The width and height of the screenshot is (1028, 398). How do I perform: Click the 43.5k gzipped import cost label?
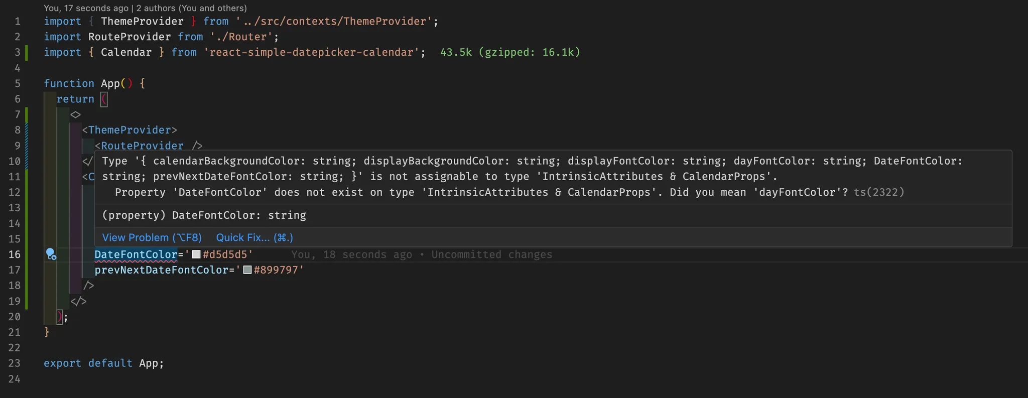click(510, 52)
